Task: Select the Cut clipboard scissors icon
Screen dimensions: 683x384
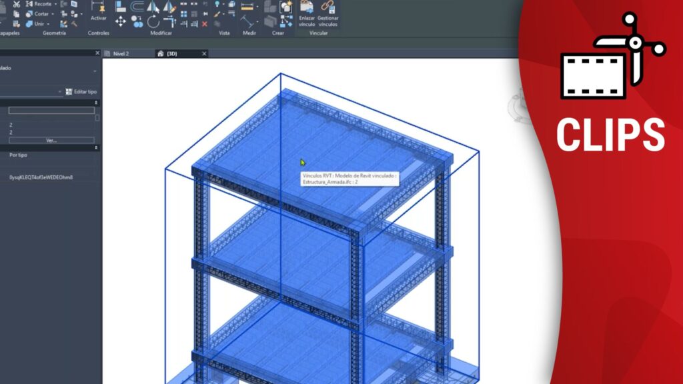Action: click(16, 4)
